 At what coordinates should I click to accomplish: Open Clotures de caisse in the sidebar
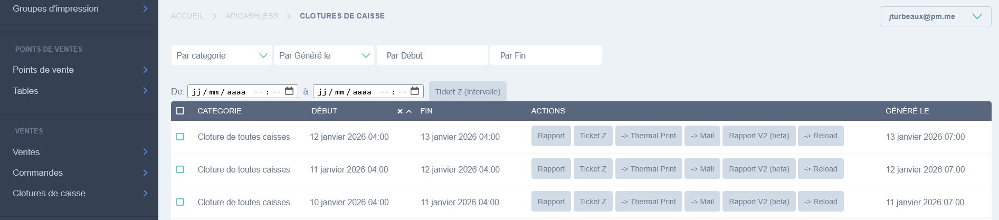point(49,193)
